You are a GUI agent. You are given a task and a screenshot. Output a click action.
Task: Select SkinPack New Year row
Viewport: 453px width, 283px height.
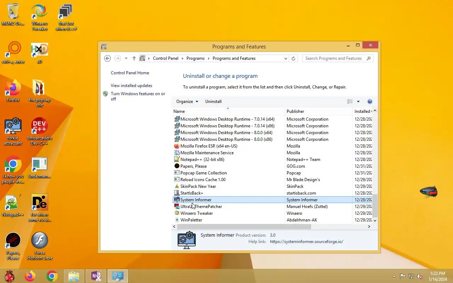point(273,186)
